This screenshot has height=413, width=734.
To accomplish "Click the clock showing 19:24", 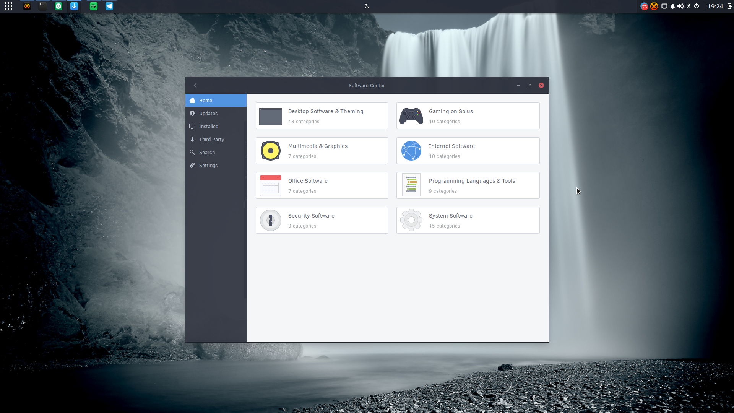I will click(715, 6).
